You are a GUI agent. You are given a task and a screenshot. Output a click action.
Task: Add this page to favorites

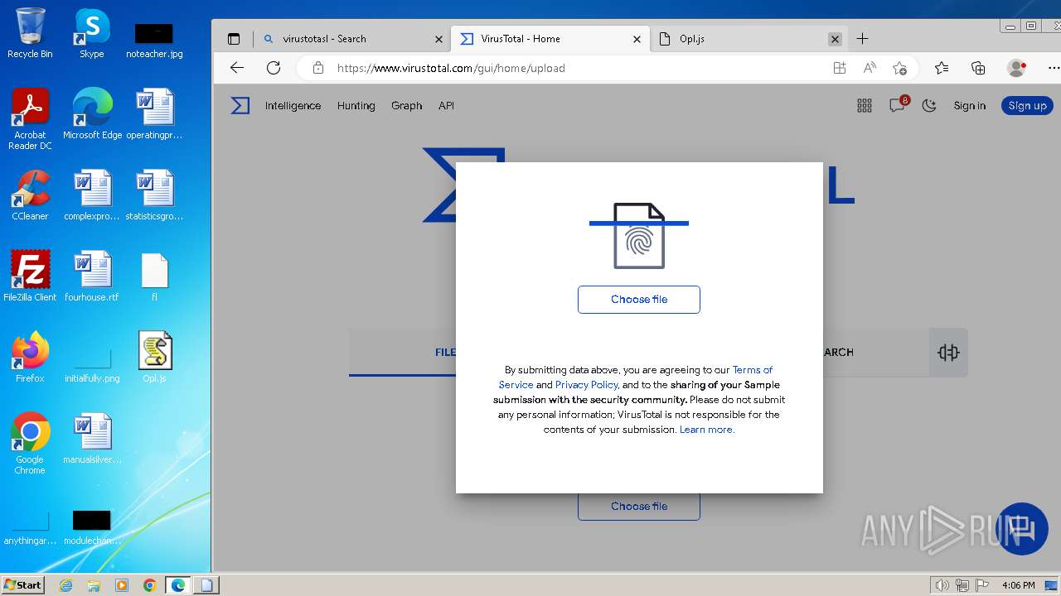[x=899, y=68]
